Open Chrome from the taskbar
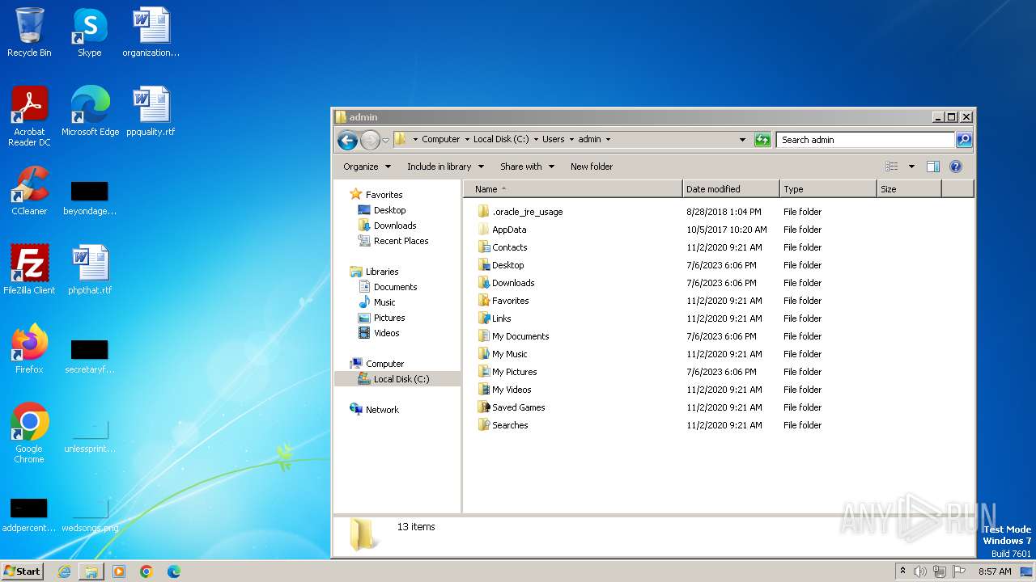 coord(146,571)
